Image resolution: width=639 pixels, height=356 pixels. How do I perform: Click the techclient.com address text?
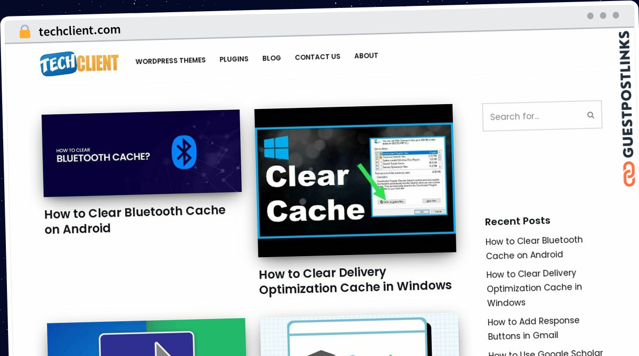(80, 30)
